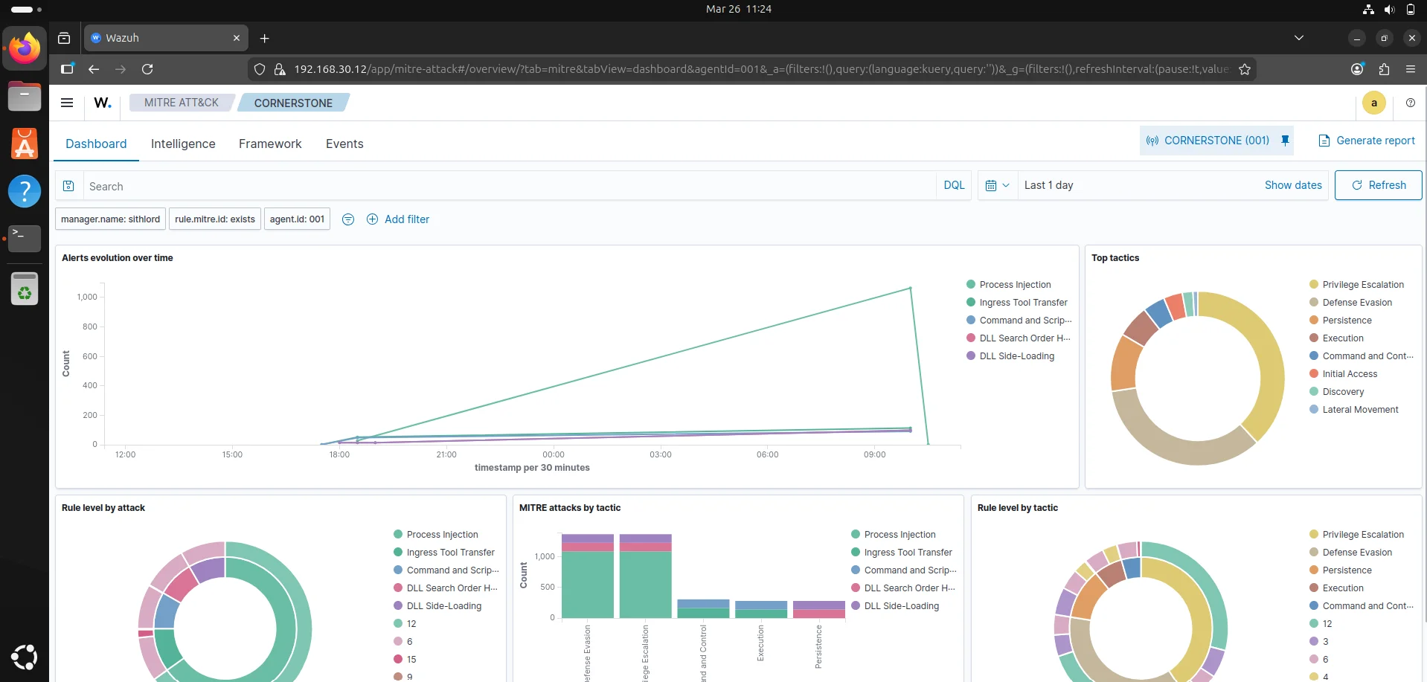Toggle Process Injection series in alerts legend
This screenshot has height=682, width=1427.
tap(1015, 285)
